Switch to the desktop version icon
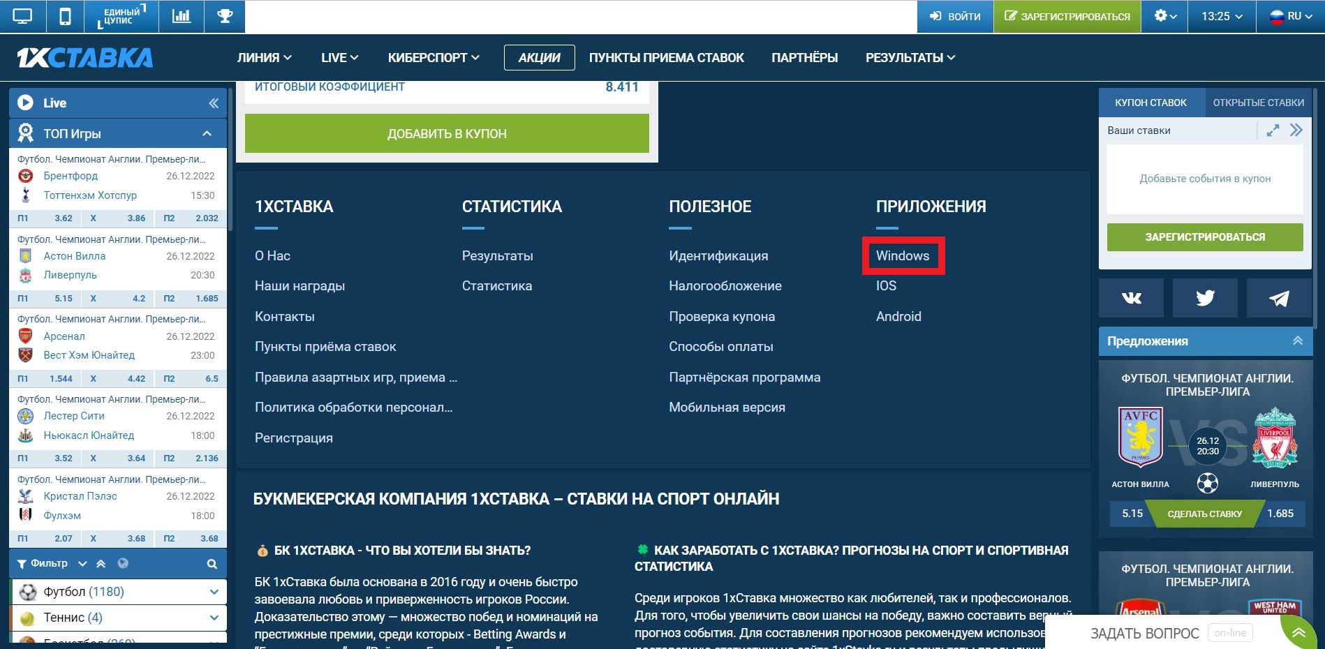This screenshot has height=649, width=1325. point(22,17)
